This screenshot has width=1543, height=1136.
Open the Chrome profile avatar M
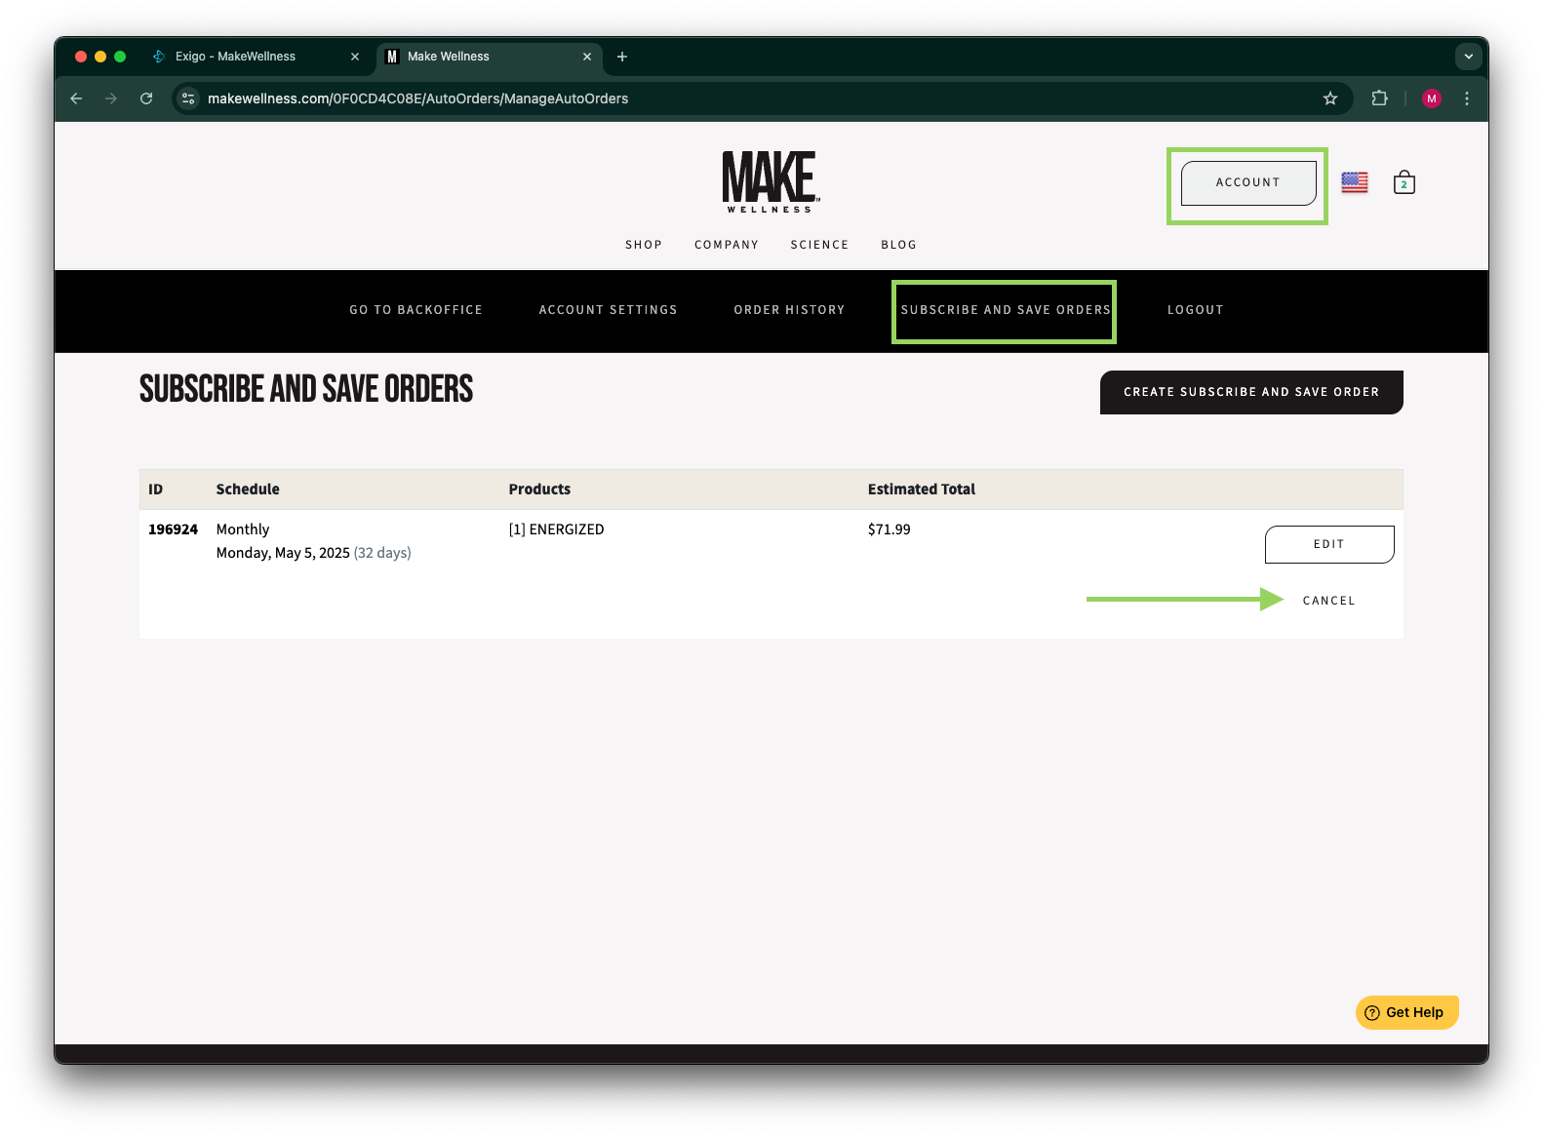pyautogui.click(x=1431, y=98)
